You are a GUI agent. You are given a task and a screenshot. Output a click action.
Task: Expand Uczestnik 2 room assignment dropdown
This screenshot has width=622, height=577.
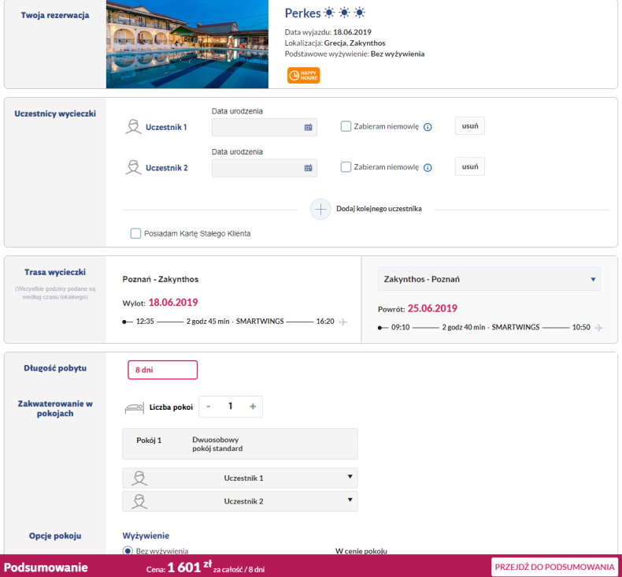tap(240, 501)
